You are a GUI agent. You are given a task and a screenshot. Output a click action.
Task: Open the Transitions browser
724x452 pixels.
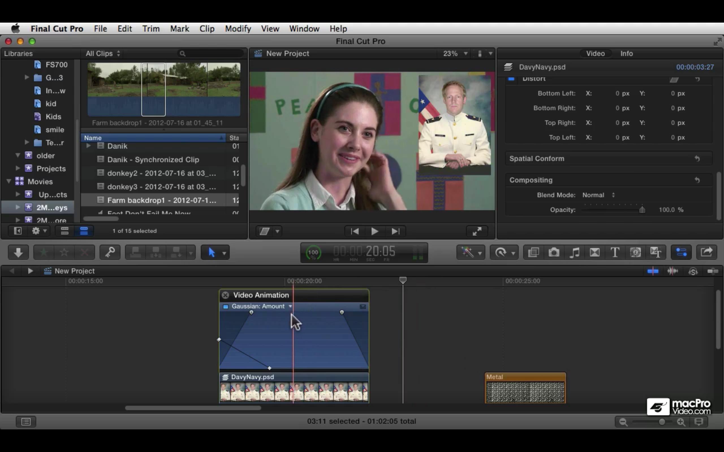pos(594,253)
